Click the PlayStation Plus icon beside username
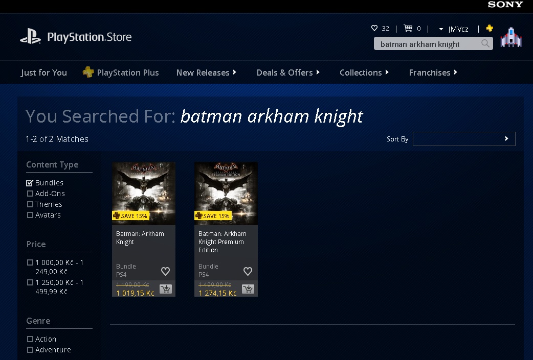 point(490,28)
